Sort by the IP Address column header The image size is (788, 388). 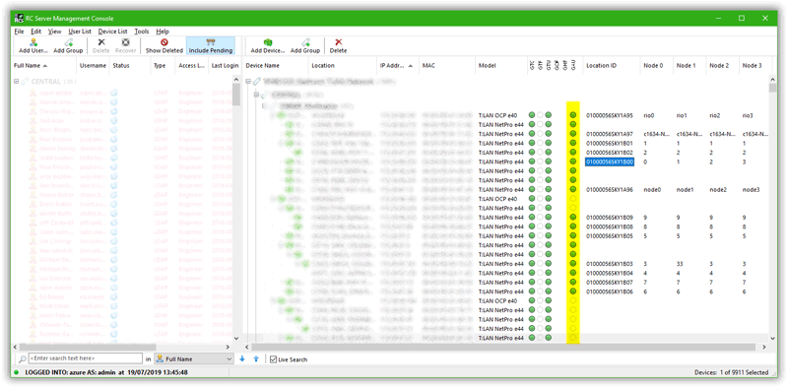click(x=398, y=65)
